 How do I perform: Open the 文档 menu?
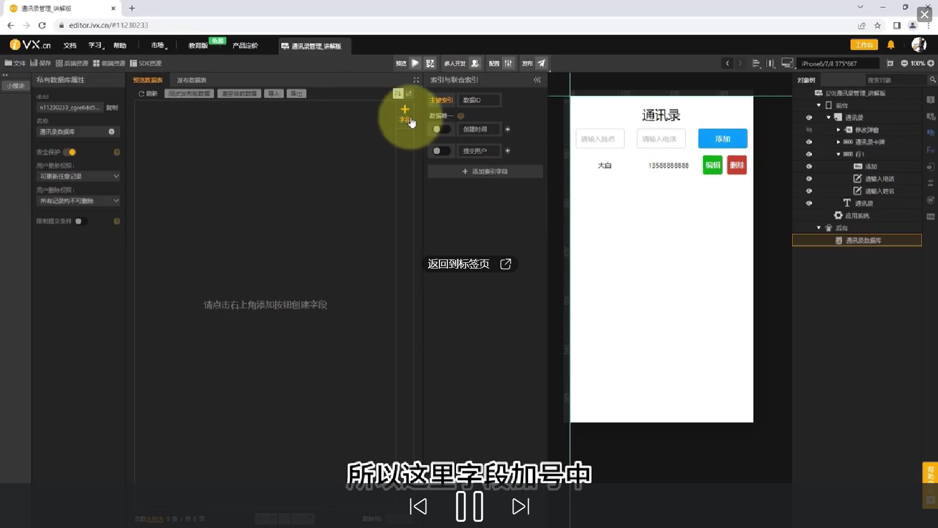[70, 46]
